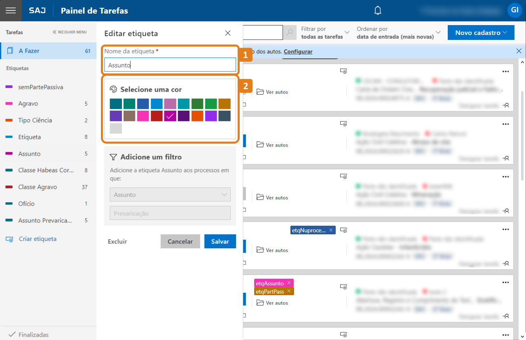Close the Editar etiqueta panel
Screen dimensions: 526x340
[x=228, y=33]
